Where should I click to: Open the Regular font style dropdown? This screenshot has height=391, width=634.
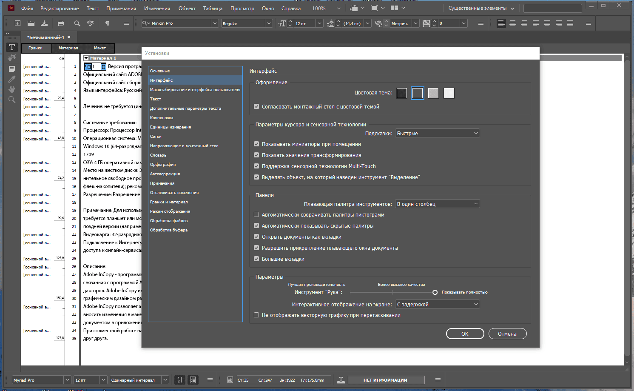tap(269, 23)
